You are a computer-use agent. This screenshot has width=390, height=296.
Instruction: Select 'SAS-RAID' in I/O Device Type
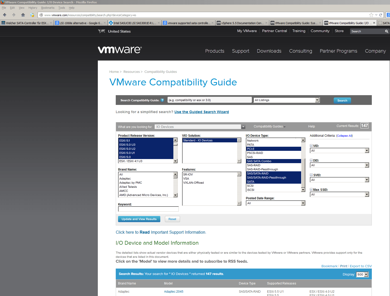pyautogui.click(x=273, y=165)
